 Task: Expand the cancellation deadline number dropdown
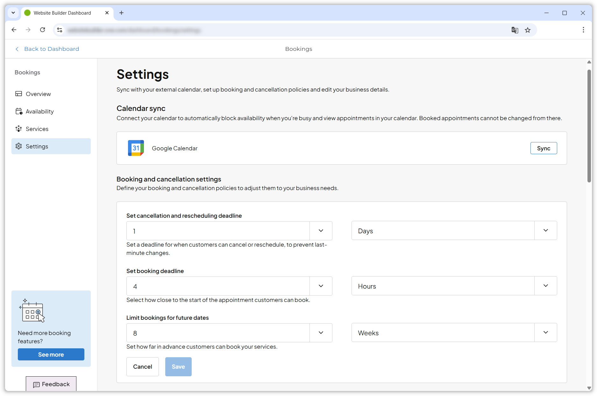point(321,231)
